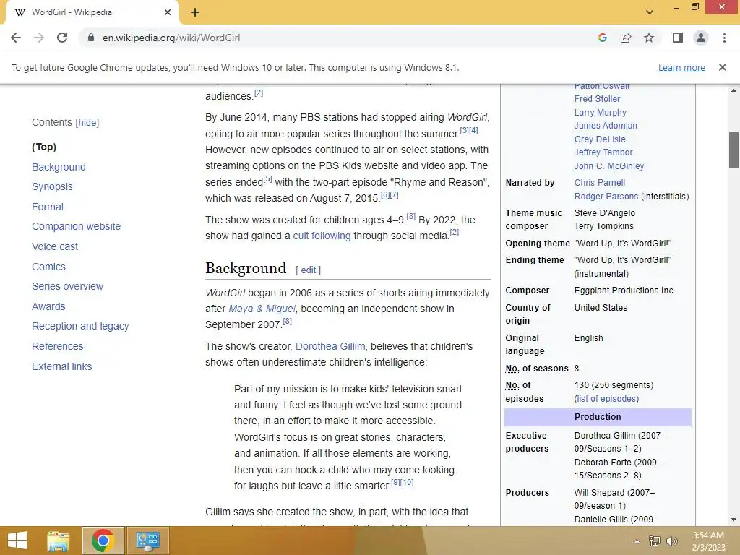
Task: Open Chris Parnell narrator link
Action: tap(599, 183)
